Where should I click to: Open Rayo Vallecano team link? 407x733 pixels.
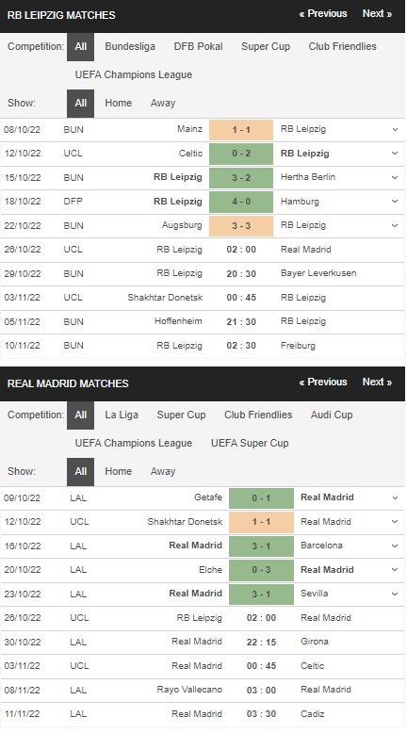[189, 690]
